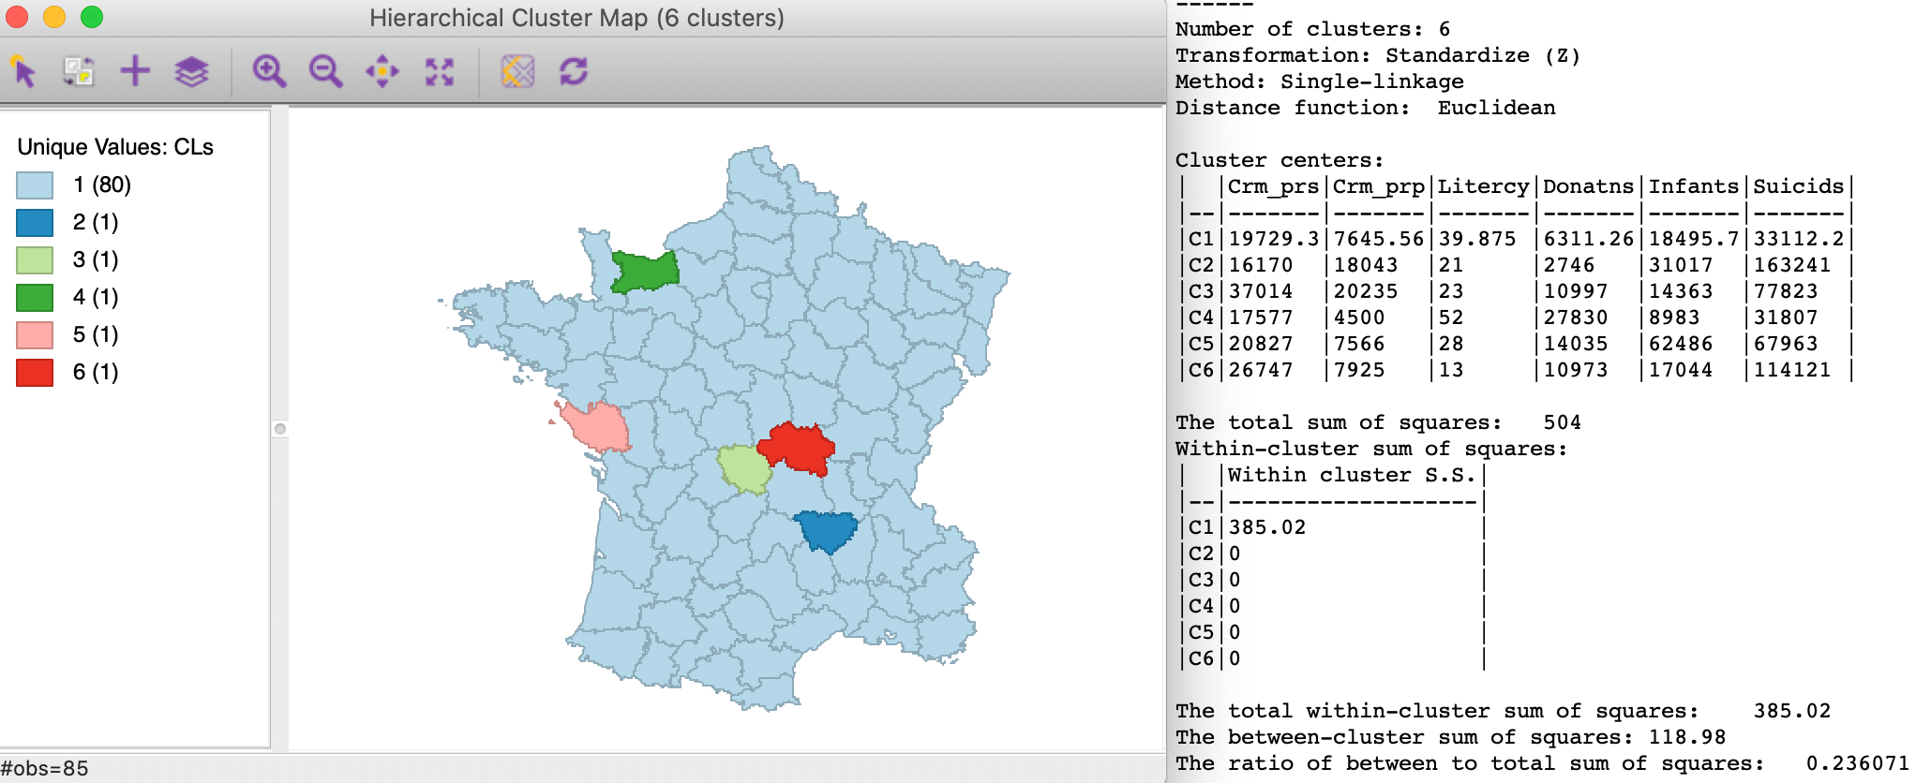The image size is (1916, 783).
Task: Click cluster 5 pink swatch
Action: coord(35,335)
